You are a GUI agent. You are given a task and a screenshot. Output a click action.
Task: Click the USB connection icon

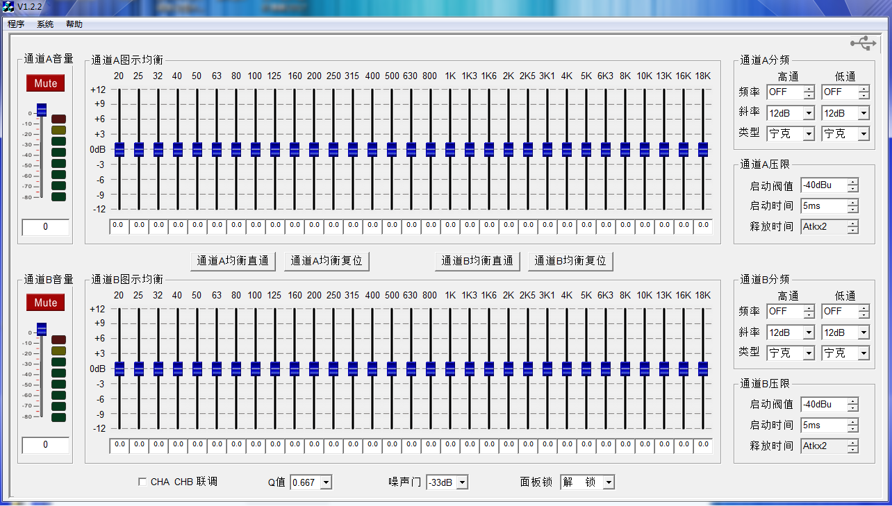point(864,44)
